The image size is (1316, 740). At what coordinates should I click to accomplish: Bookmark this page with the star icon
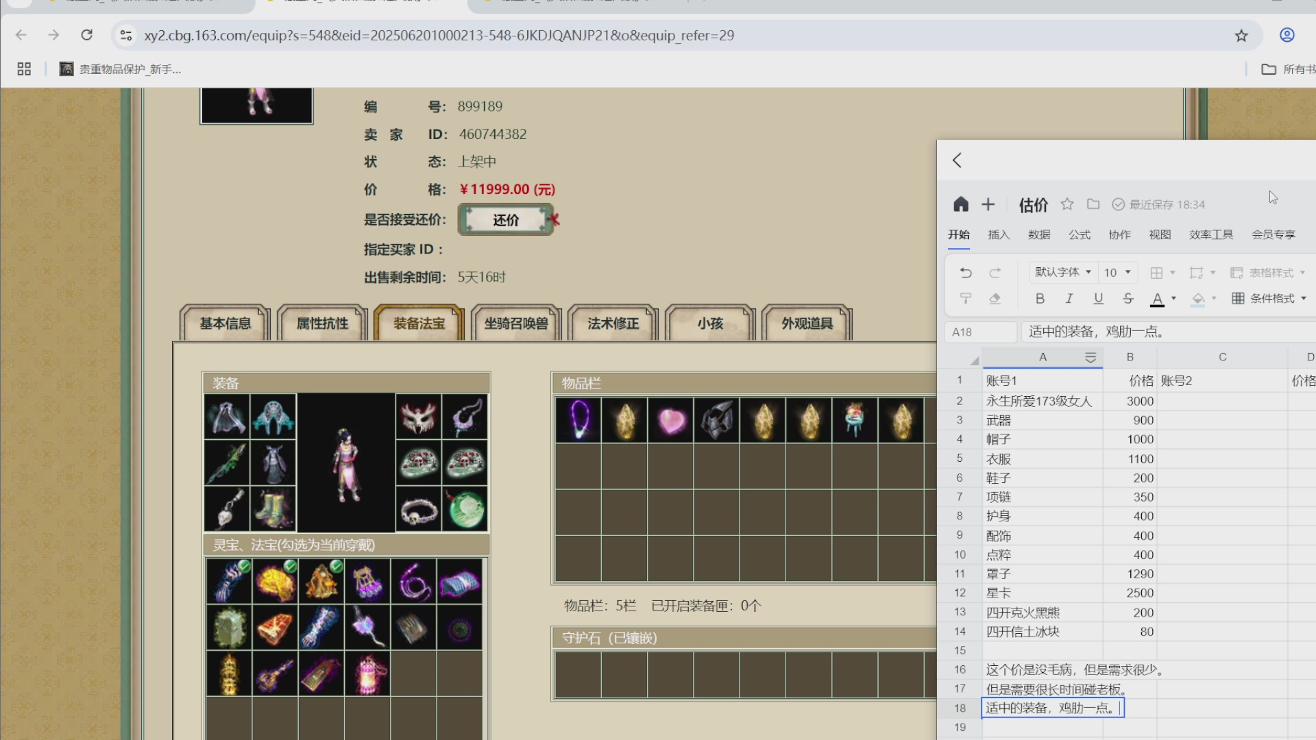1241,36
